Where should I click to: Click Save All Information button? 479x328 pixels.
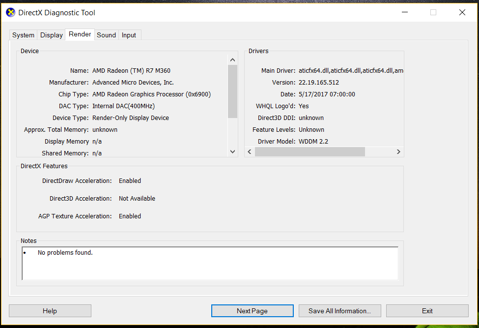339,311
